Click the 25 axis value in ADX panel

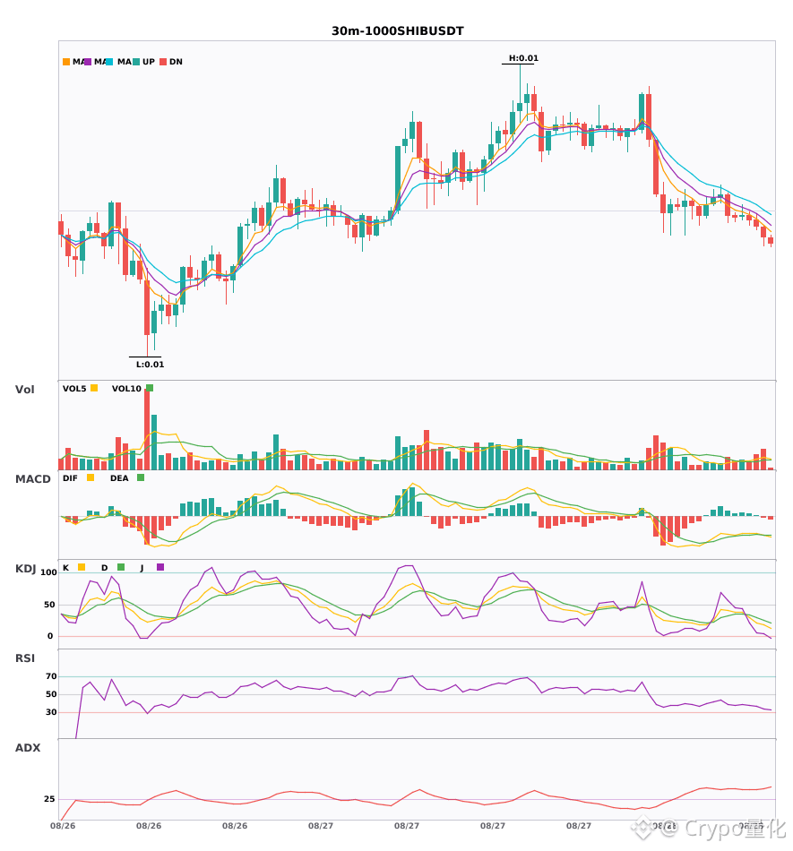(49, 799)
